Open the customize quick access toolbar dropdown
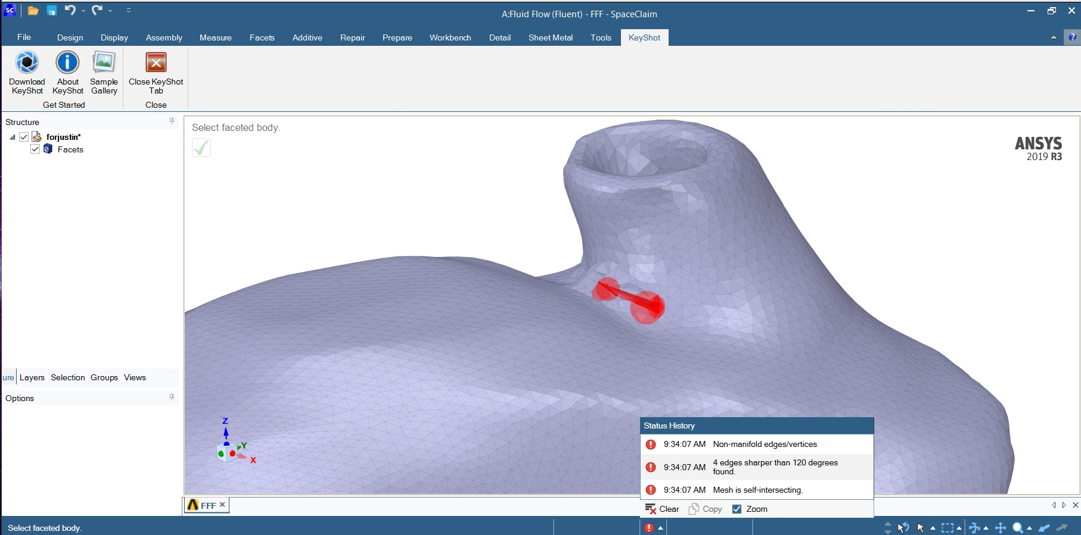Viewport: 1081px width, 535px height. (x=129, y=11)
